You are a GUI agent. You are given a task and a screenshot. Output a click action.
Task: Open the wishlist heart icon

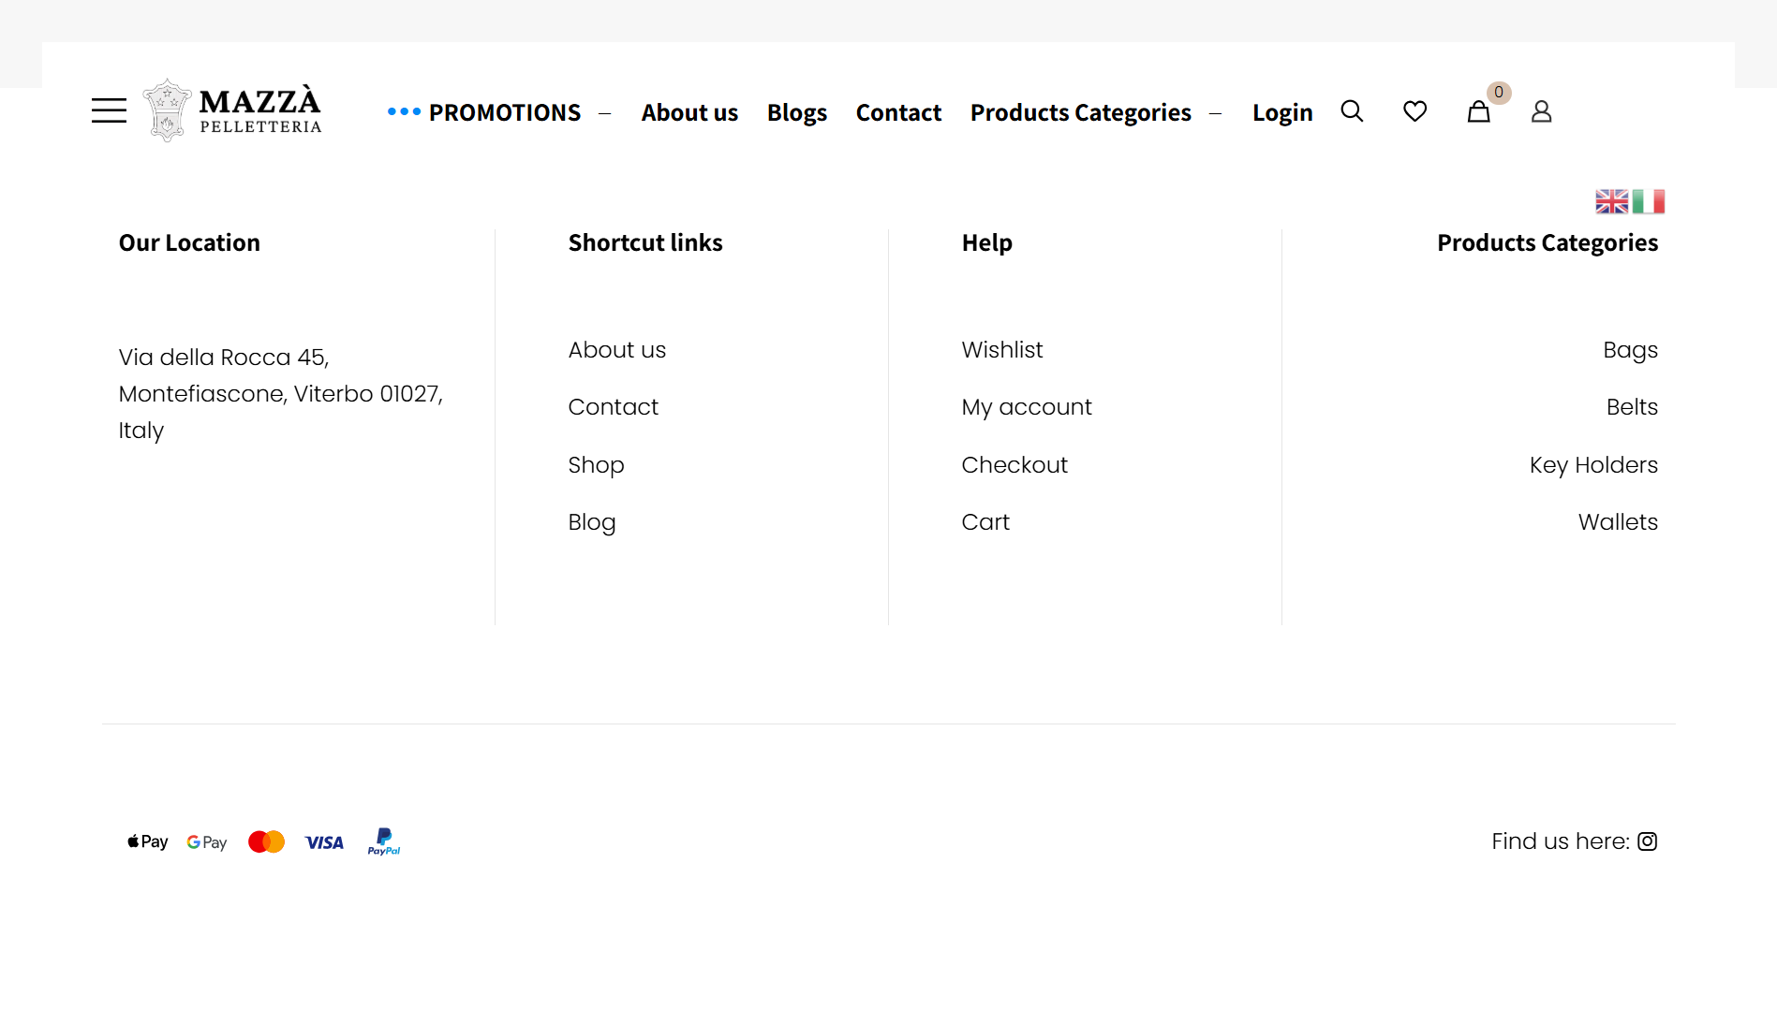coord(1414,111)
